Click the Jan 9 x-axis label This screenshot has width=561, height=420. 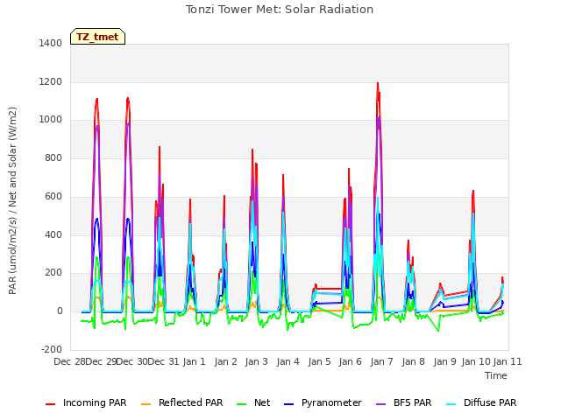point(444,361)
